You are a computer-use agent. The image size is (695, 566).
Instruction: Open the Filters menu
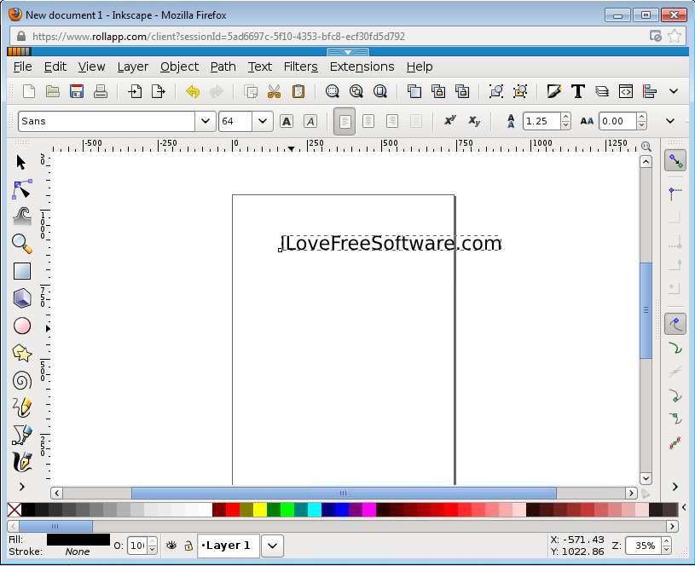coord(301,66)
